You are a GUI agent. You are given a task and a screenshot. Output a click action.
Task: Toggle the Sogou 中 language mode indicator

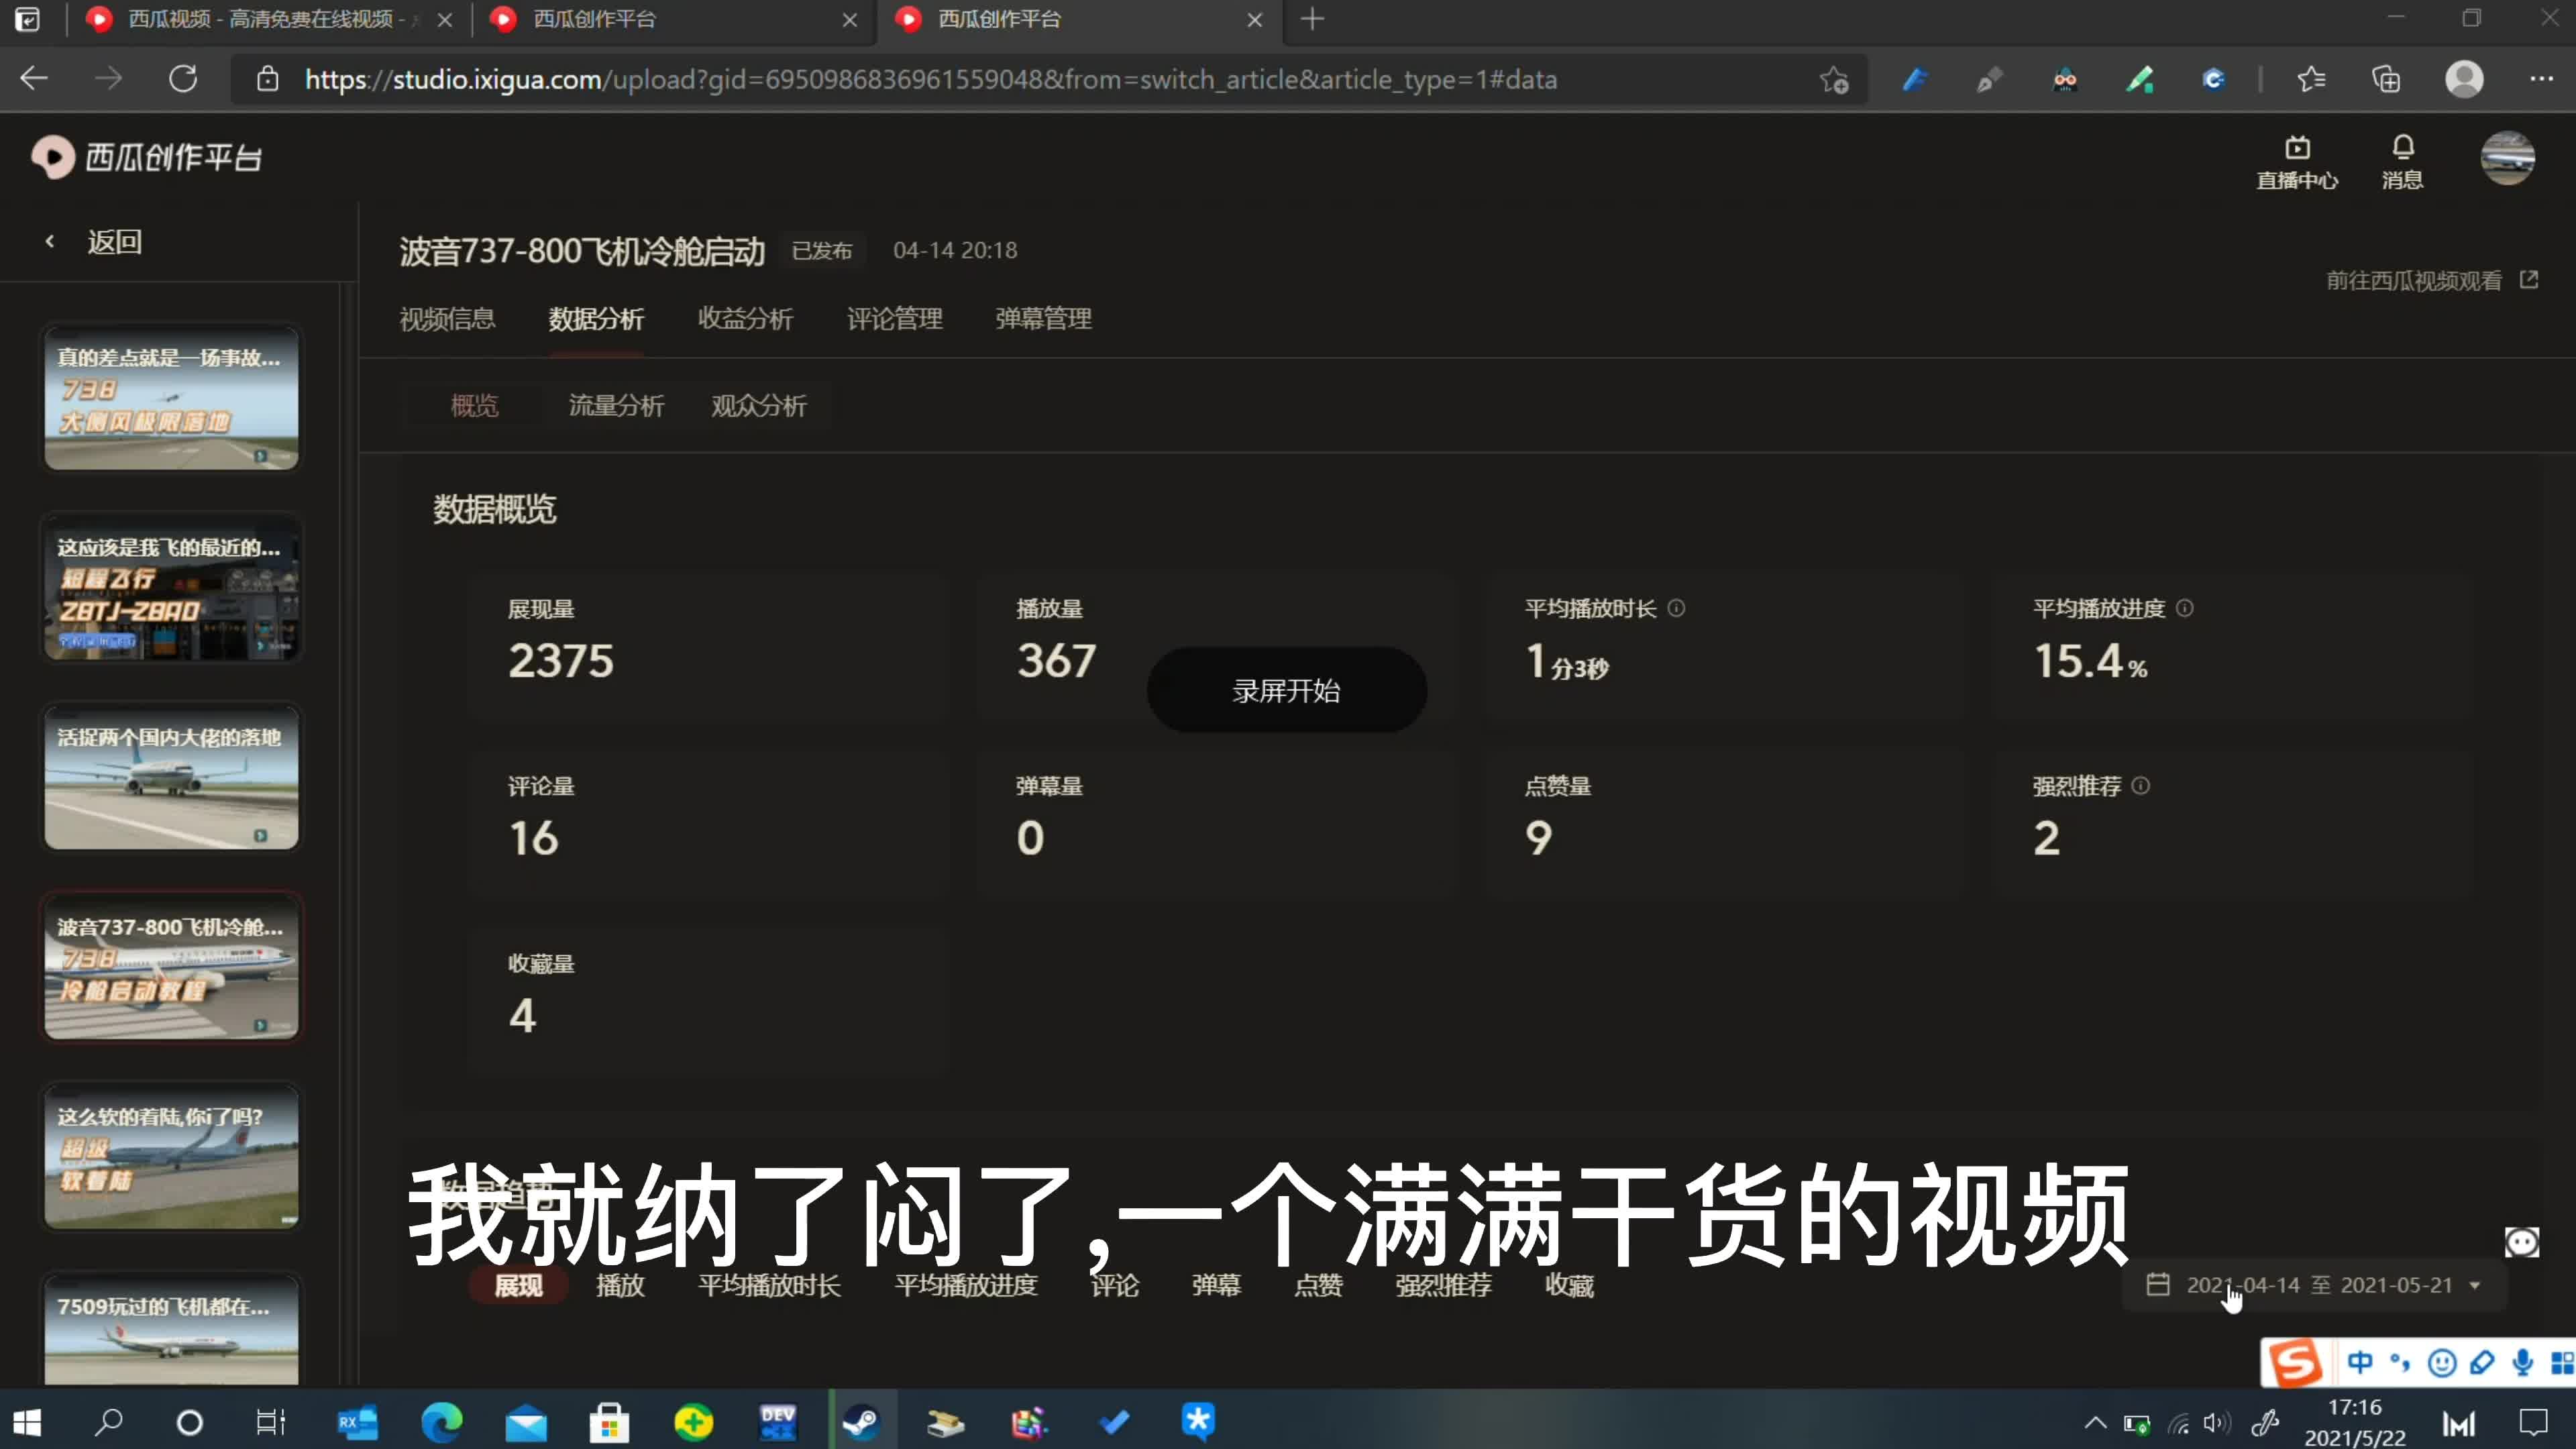[x=2359, y=1362]
